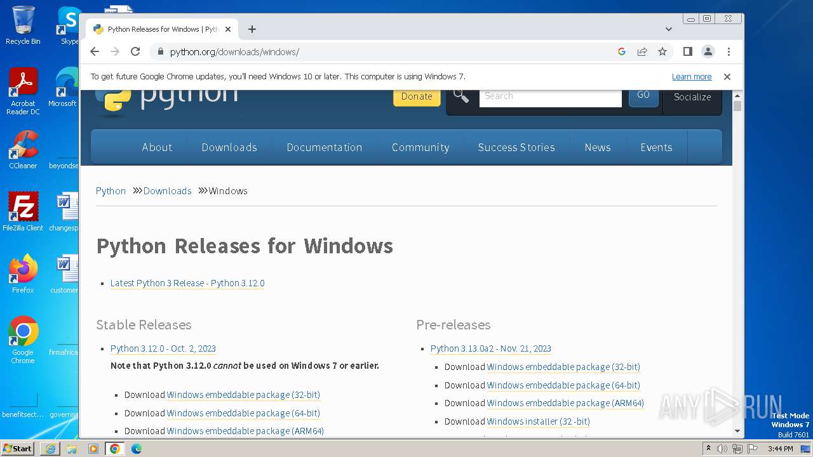813x457 pixels.
Task: Click the taskbar clock 3:44 PM
Action: click(x=780, y=449)
